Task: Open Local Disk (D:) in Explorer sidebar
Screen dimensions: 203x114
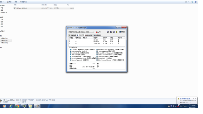Action: point(4,41)
